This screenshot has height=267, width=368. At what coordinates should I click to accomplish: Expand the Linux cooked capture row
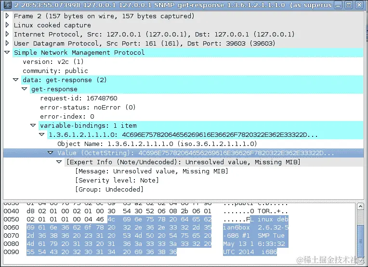coord(7,25)
